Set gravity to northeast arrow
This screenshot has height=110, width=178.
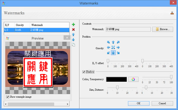[x=118, y=42]
